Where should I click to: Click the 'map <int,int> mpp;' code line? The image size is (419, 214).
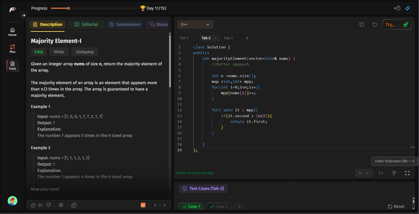point(233,82)
